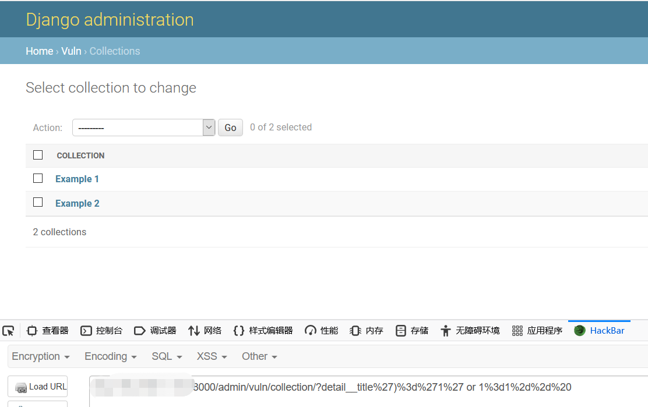Expand the SQL menu in HackBar
648x407 pixels.
pos(167,356)
